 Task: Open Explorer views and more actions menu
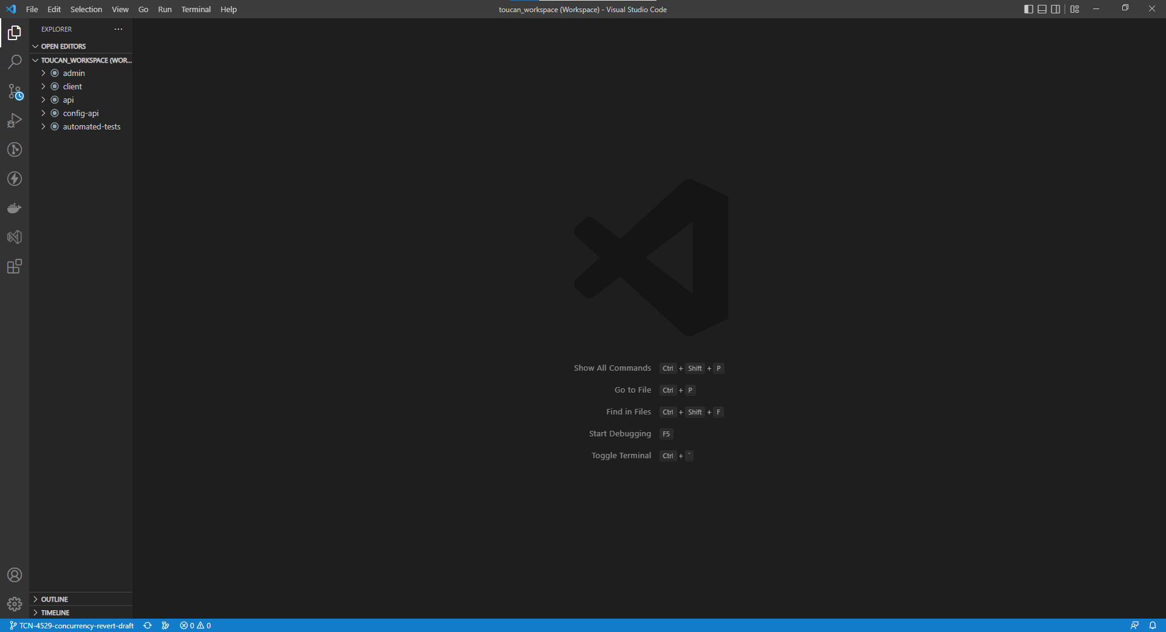click(x=118, y=29)
